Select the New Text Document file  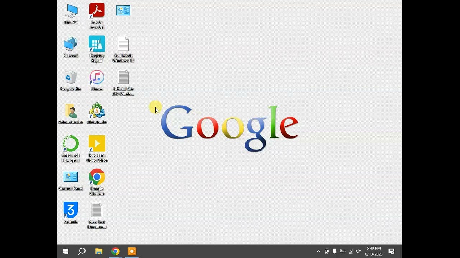(x=97, y=216)
